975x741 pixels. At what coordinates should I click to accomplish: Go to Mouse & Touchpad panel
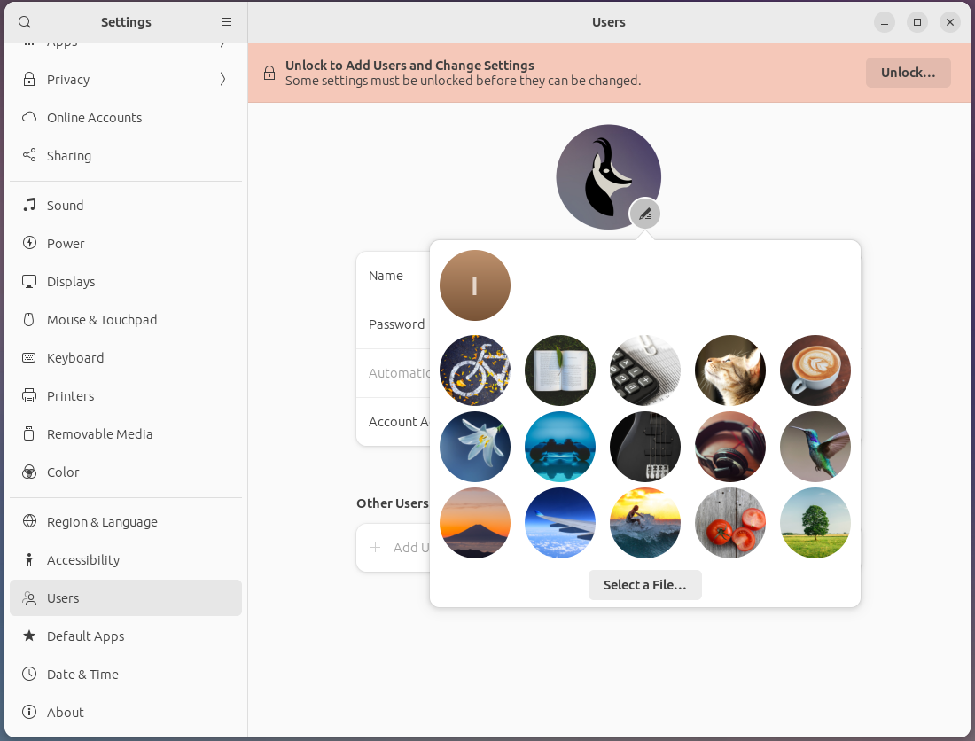click(102, 319)
